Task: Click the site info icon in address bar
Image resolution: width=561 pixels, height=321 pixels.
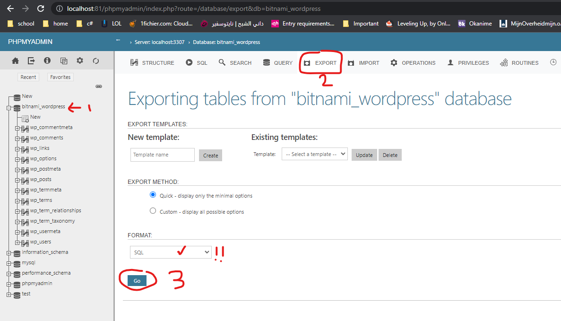Action: pos(60,9)
